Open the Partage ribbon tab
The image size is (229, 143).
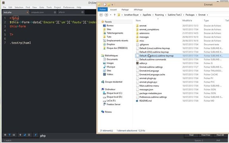[125, 10]
